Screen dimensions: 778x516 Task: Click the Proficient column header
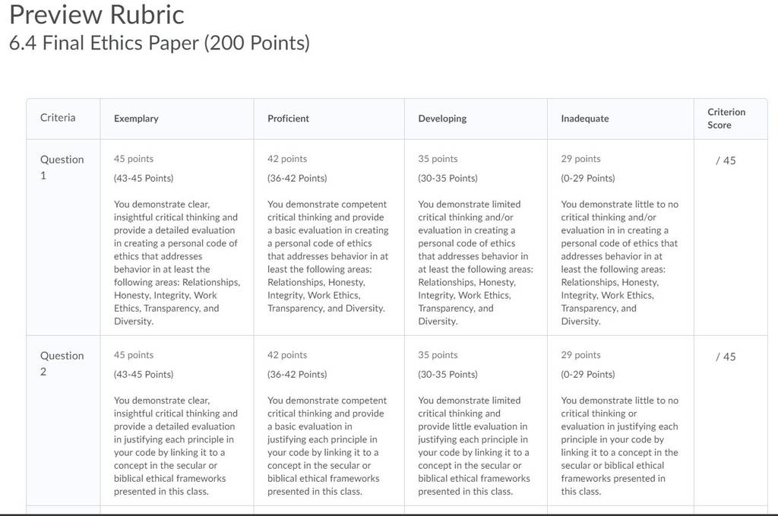(288, 119)
